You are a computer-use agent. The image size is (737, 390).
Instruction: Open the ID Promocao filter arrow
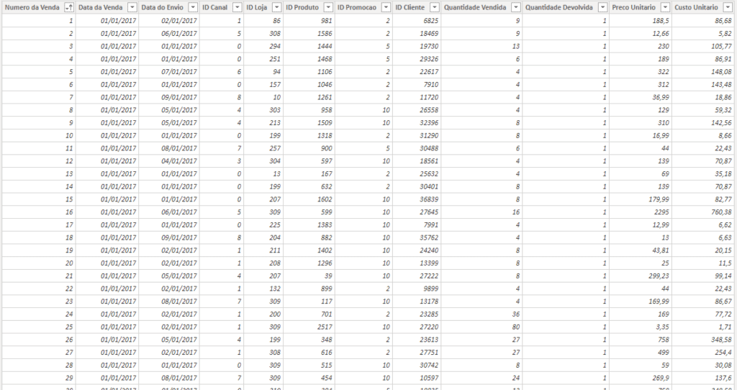pos(386,7)
